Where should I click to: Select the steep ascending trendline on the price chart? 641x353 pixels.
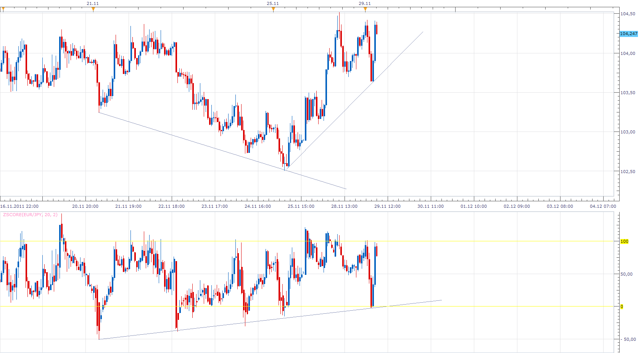click(x=356, y=99)
